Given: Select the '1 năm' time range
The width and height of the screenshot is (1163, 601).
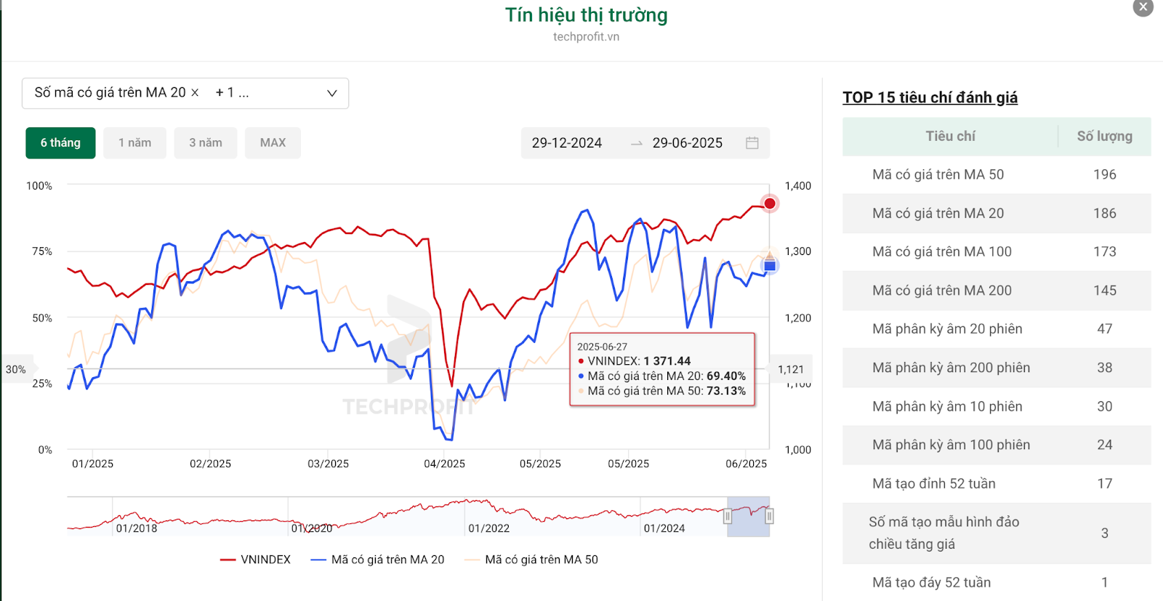Looking at the screenshot, I should coord(134,143).
